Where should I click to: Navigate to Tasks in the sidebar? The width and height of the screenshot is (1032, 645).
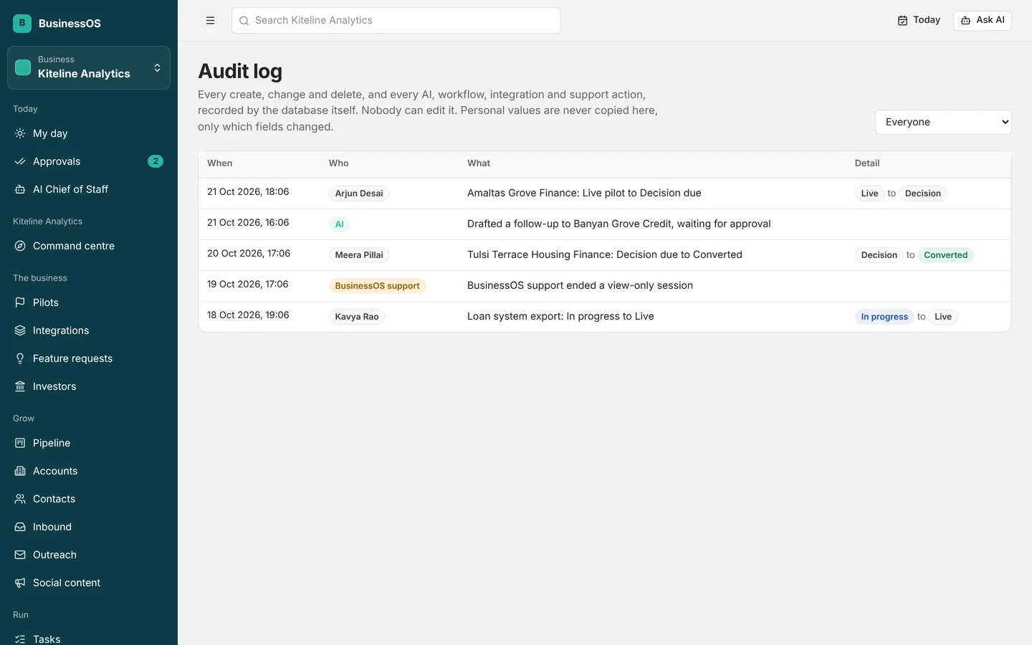[89, 639]
